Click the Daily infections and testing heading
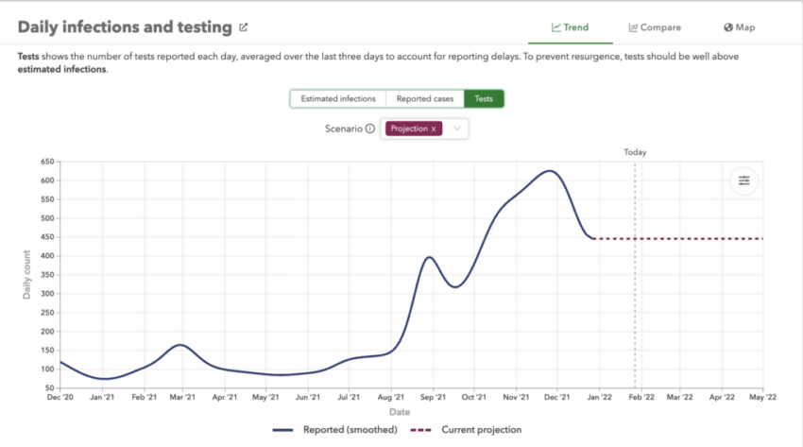 (x=125, y=27)
